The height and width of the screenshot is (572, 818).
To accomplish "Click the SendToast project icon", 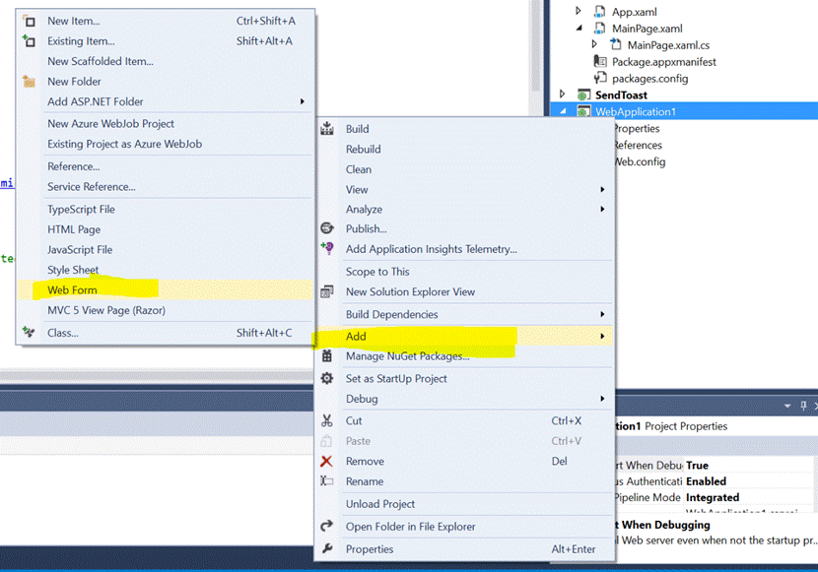I will pyautogui.click(x=583, y=95).
